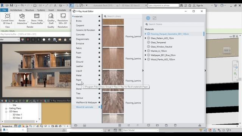Open the Annotate ribbon tab
The height and width of the screenshot is (136, 242).
coord(62,10)
